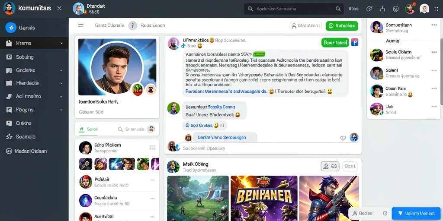Switch to the Sanoll tab
The image size is (443, 221).
[x=89, y=129]
